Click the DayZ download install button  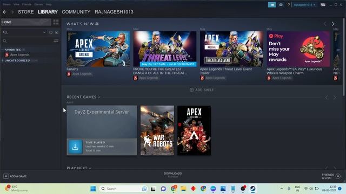(75, 147)
